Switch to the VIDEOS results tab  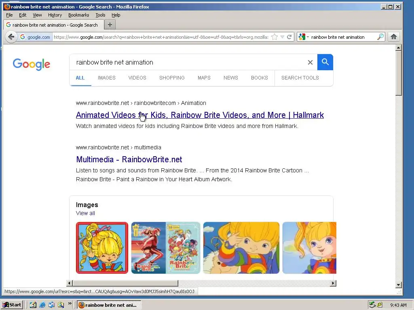pos(137,78)
